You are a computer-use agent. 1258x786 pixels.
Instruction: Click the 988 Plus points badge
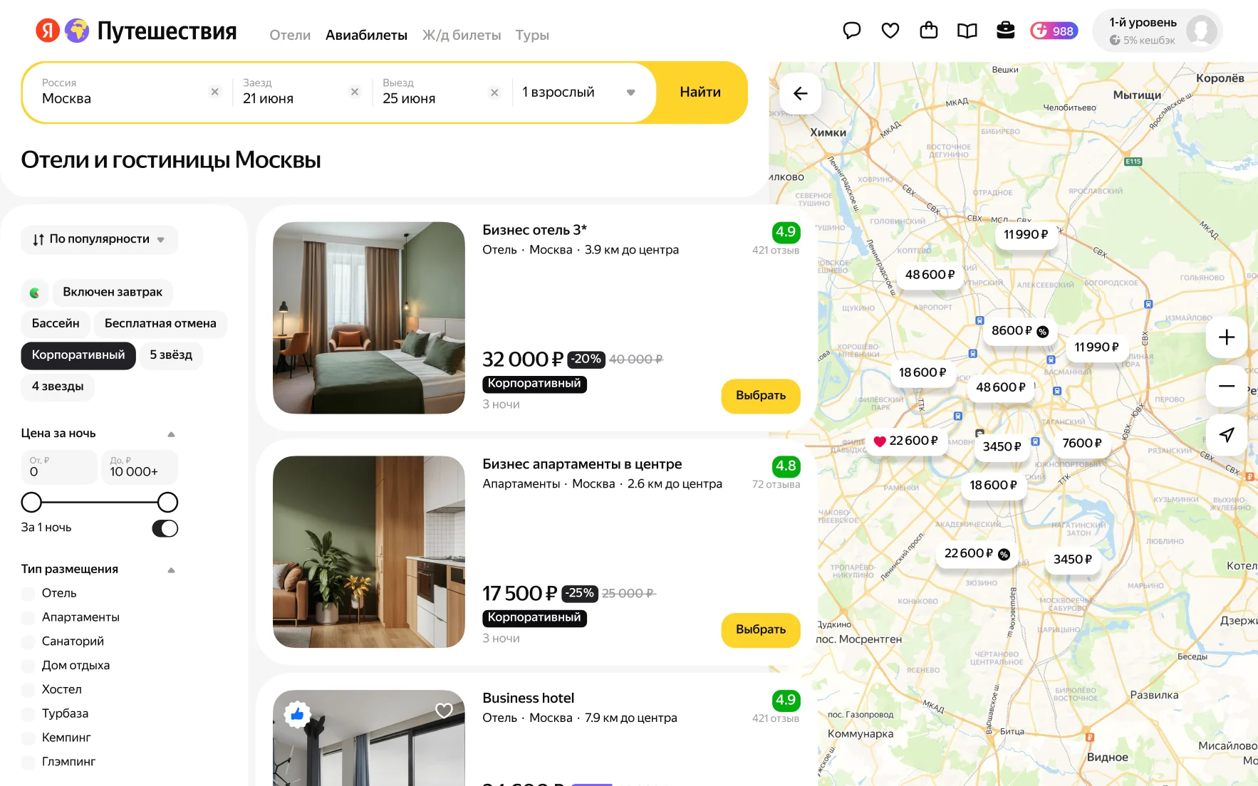pos(1054,31)
